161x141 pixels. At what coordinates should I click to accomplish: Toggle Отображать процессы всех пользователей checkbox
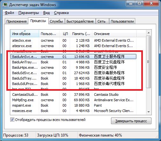12,120
